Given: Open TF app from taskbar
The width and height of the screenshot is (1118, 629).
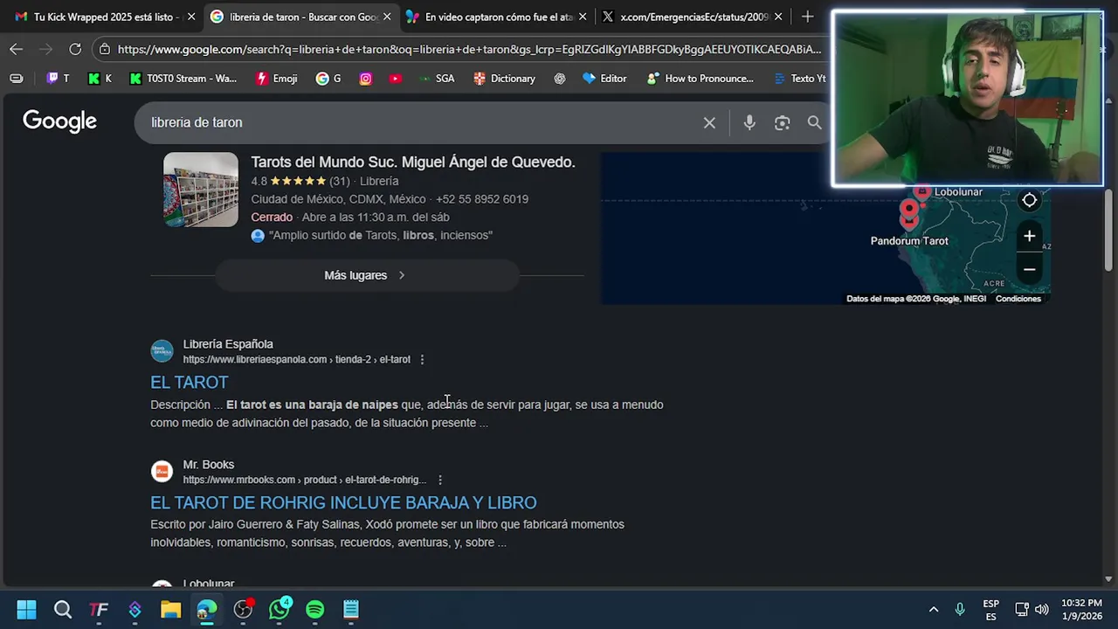Looking at the screenshot, I should 99,610.
